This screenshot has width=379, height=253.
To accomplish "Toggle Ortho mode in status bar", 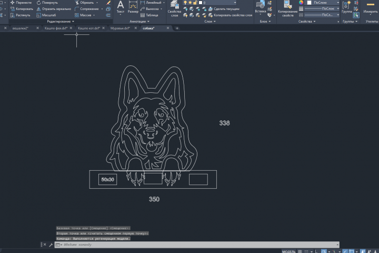I will click(x=316, y=251).
